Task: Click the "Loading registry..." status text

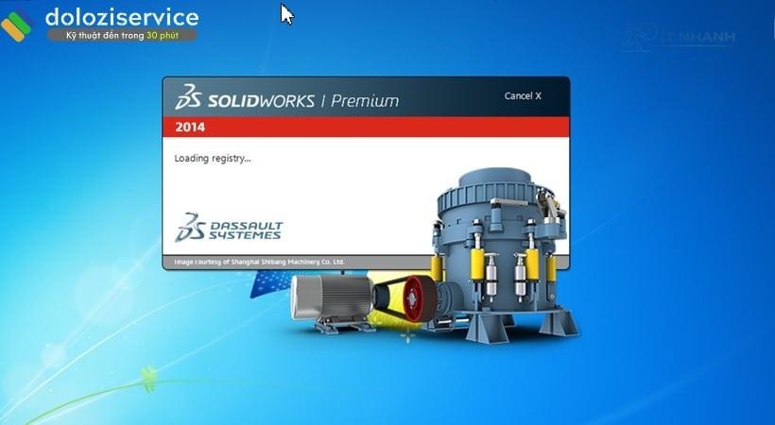Action: click(213, 158)
